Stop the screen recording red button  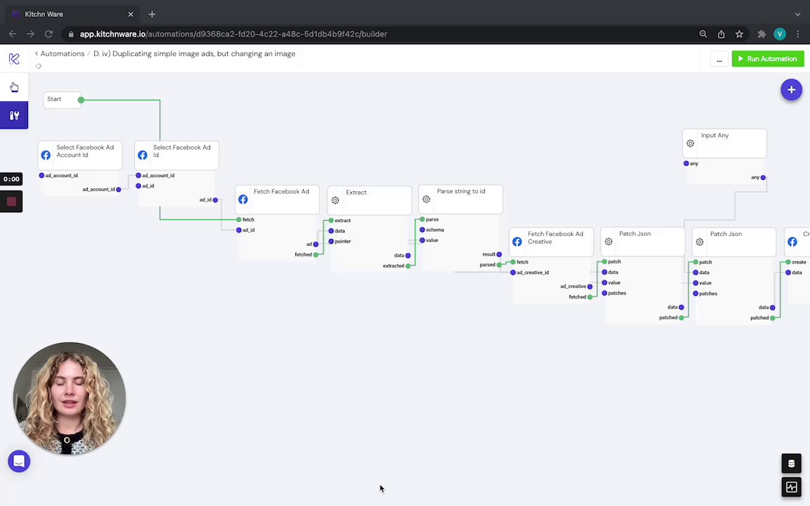pyautogui.click(x=11, y=202)
